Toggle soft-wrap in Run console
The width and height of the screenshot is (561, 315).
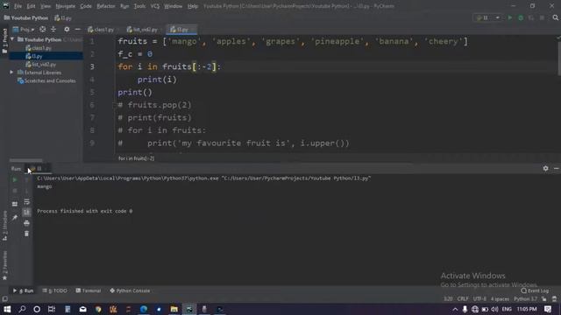click(26, 202)
